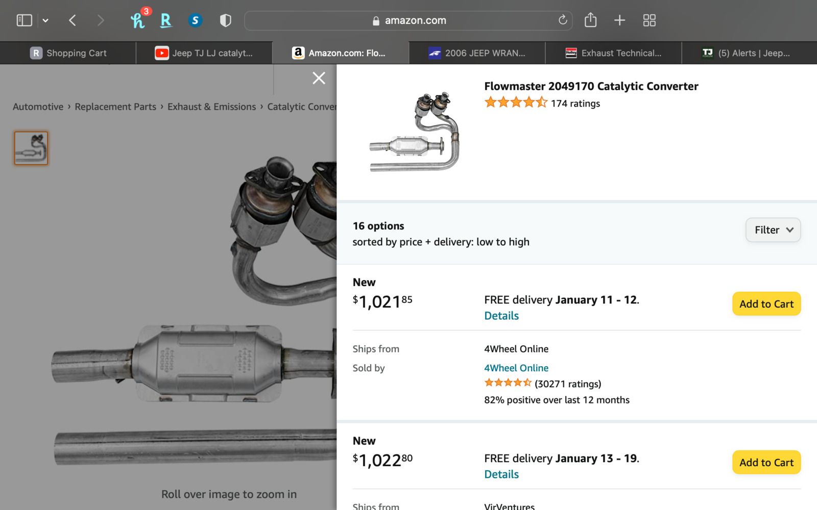Open the privacy shield report icon
The width and height of the screenshot is (817, 510).
click(x=225, y=20)
